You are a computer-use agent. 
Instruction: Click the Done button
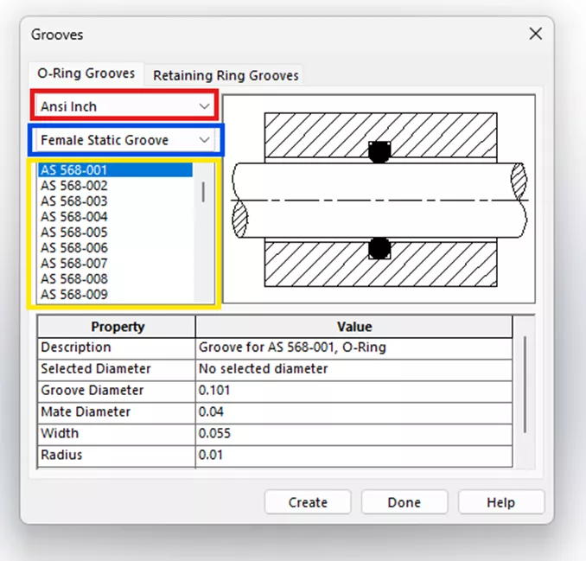[x=404, y=502]
